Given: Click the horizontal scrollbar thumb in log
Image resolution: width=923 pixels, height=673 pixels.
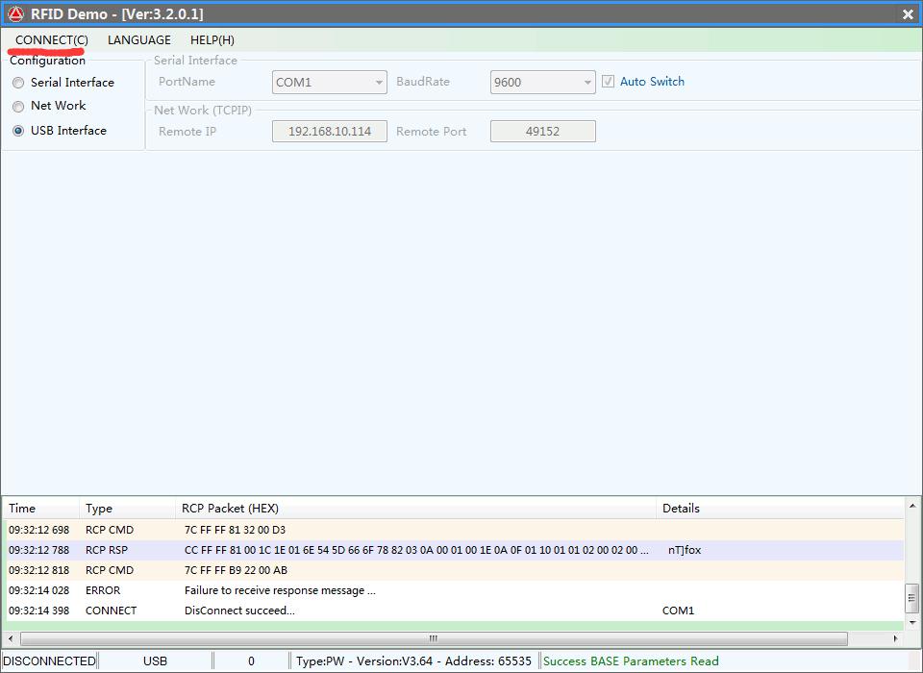Looking at the screenshot, I should (x=433, y=638).
